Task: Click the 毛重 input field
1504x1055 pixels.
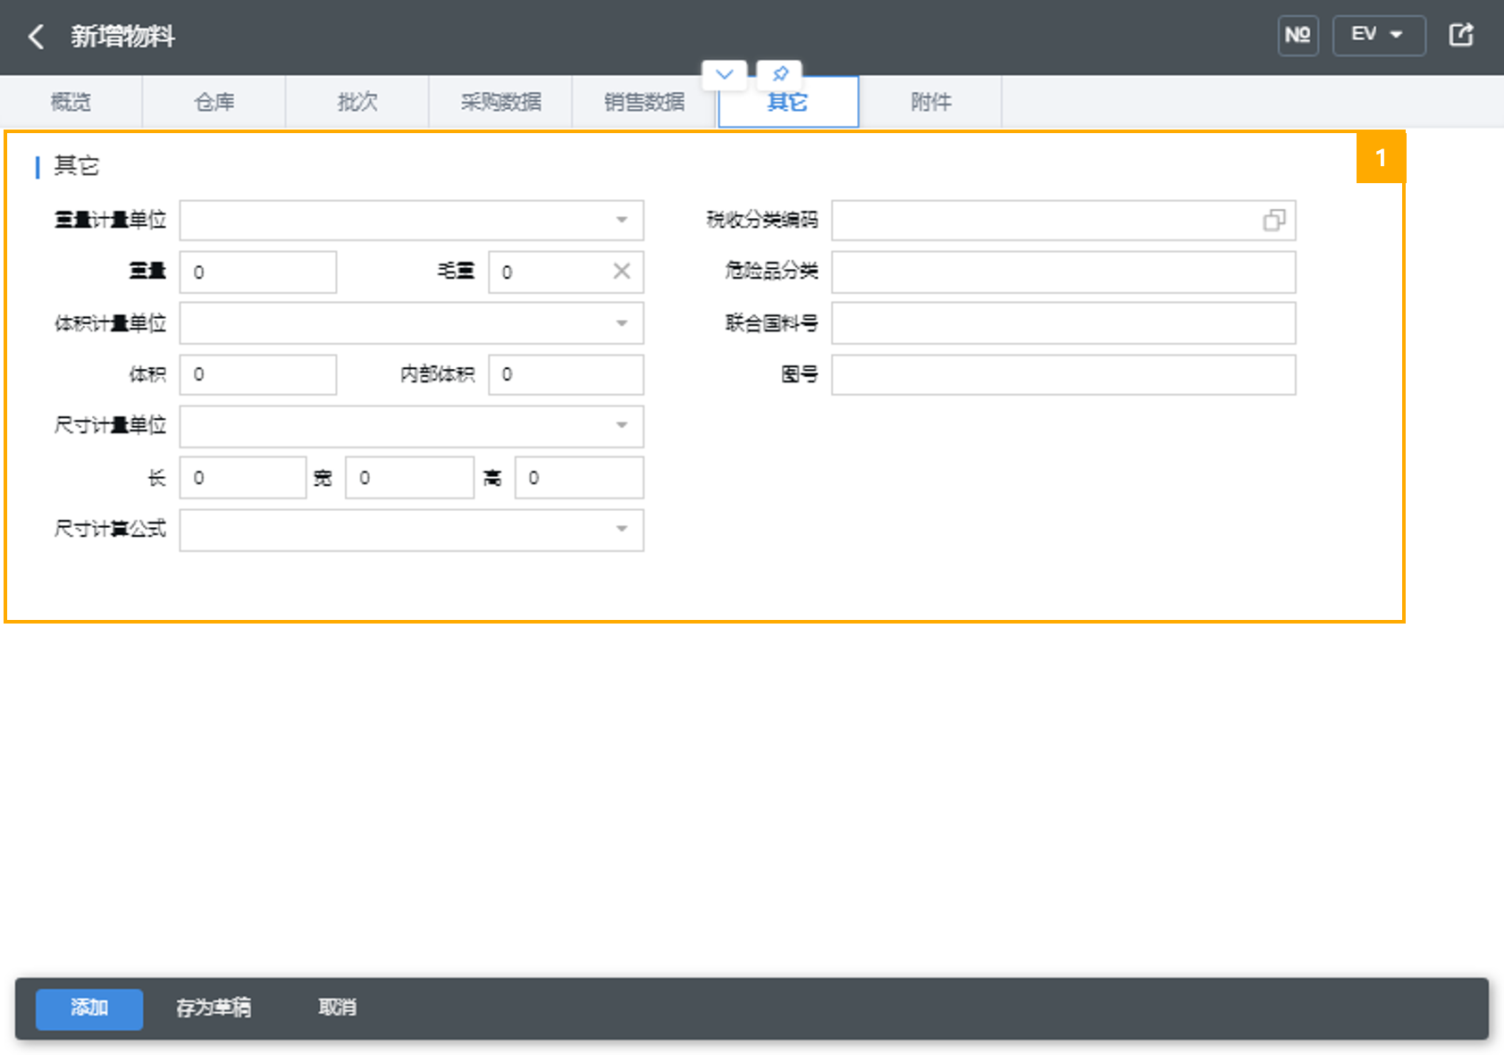Action: pyautogui.click(x=566, y=272)
